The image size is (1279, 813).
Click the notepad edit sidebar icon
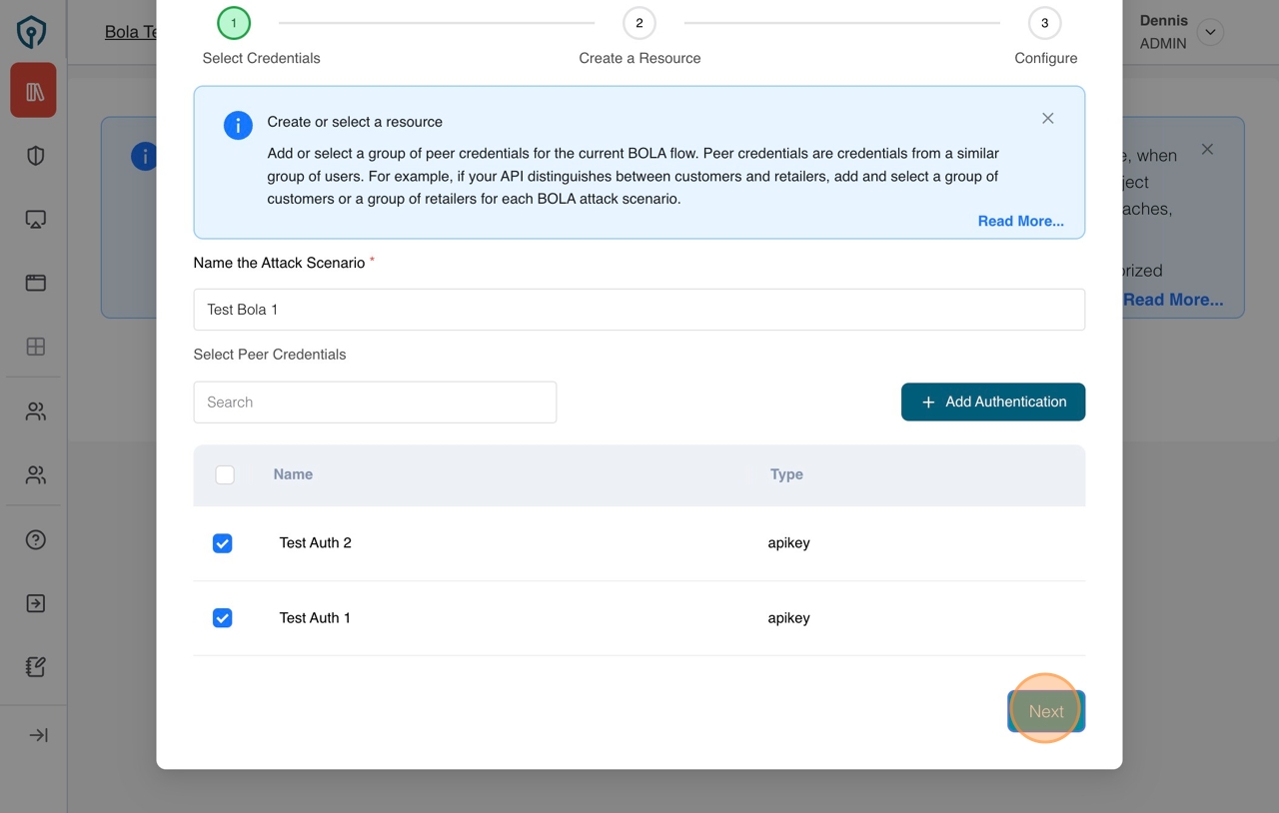[36, 667]
